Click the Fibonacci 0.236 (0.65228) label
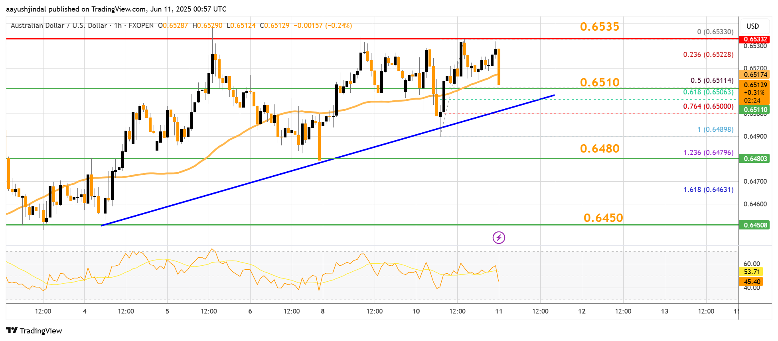Viewport: 778px width, 341px height. [x=708, y=55]
